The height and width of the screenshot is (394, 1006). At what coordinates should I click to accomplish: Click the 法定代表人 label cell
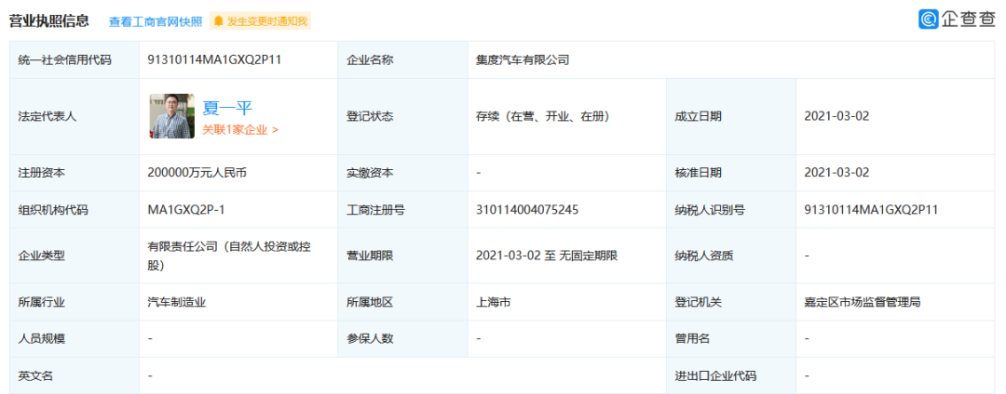point(75,116)
